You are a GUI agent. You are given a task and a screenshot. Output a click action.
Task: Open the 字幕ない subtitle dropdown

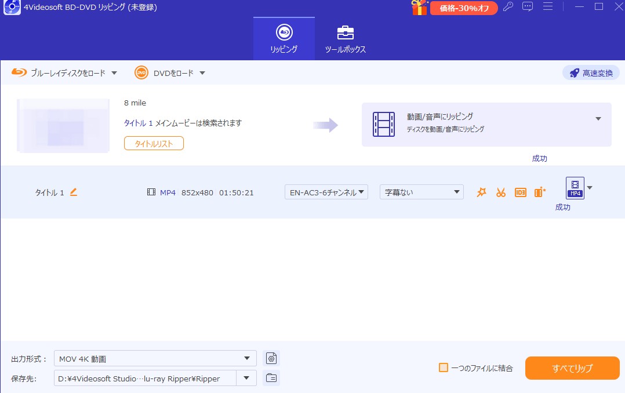(x=421, y=192)
